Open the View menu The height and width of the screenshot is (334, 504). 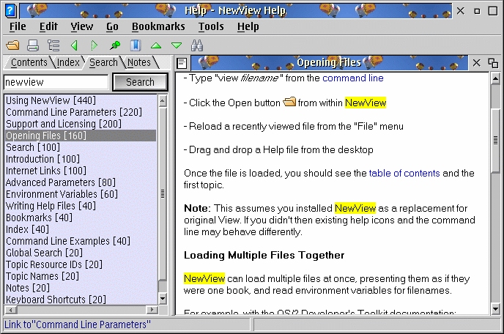[82, 26]
